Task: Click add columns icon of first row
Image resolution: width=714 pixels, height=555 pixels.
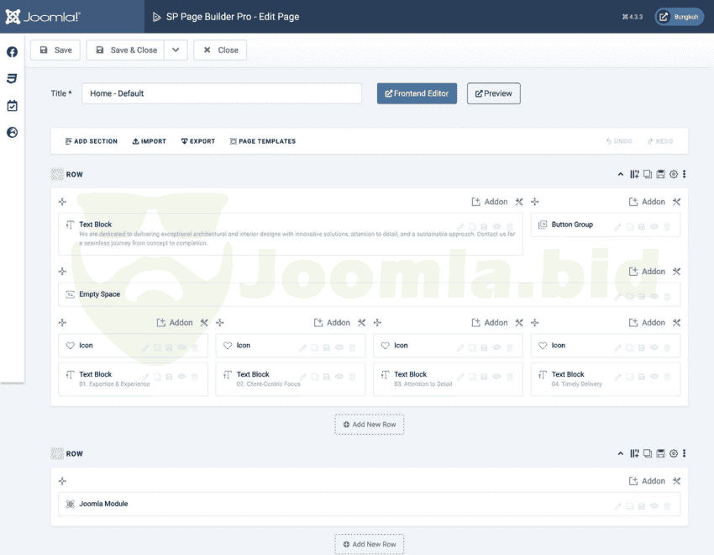Action: tap(634, 174)
